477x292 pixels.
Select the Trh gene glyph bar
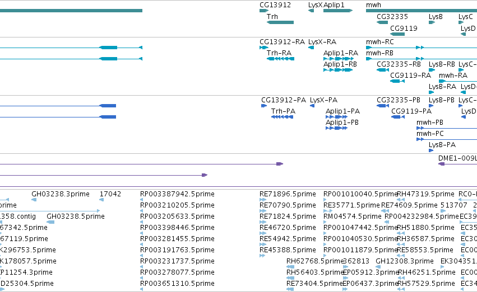(x=280, y=22)
